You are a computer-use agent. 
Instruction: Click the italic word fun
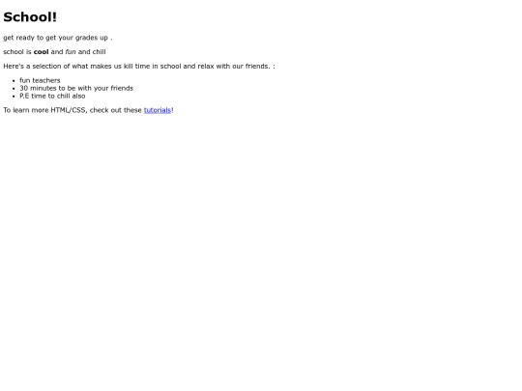tap(71, 52)
